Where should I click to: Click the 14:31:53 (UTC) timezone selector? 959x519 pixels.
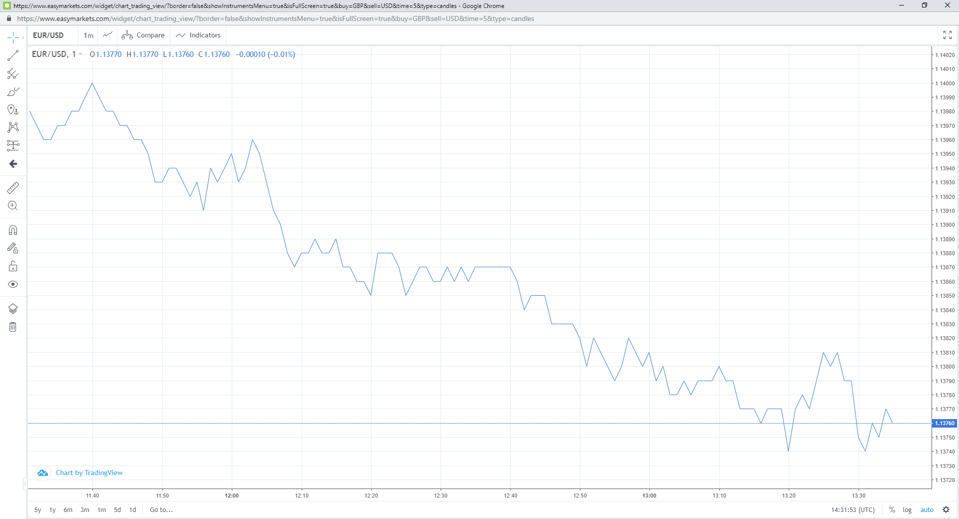click(853, 510)
